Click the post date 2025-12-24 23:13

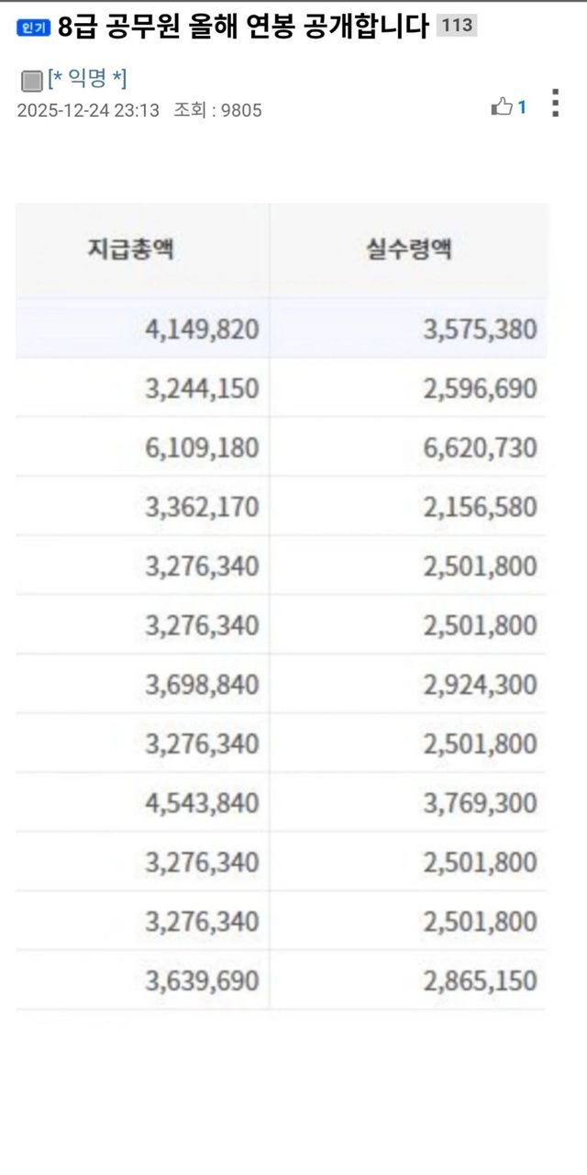(88, 110)
